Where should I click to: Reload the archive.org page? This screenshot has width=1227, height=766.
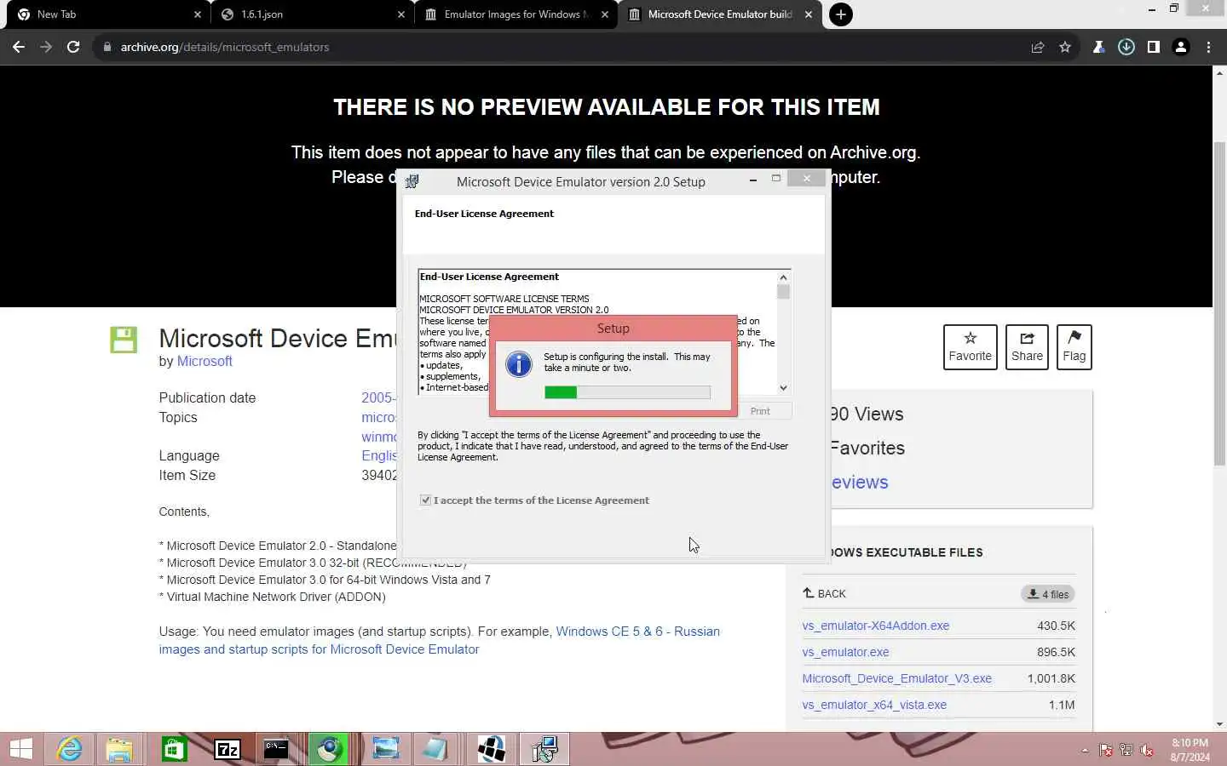tap(73, 47)
